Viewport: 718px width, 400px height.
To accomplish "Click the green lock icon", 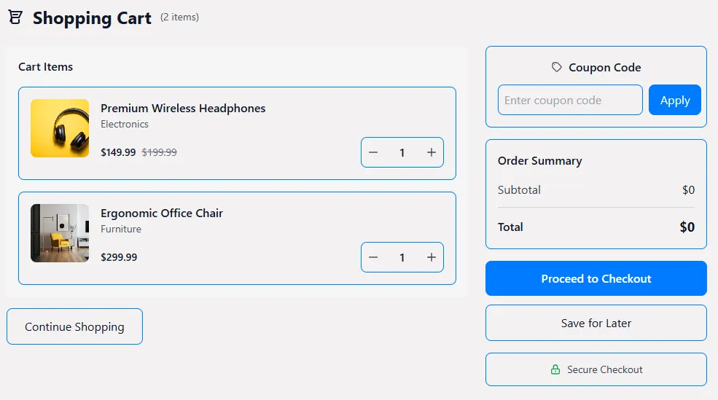I will pyautogui.click(x=555, y=370).
